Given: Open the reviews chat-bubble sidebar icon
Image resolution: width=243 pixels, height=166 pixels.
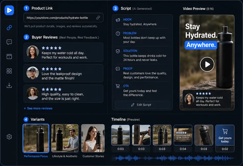Looking at the screenshot, I should (x=9, y=42).
